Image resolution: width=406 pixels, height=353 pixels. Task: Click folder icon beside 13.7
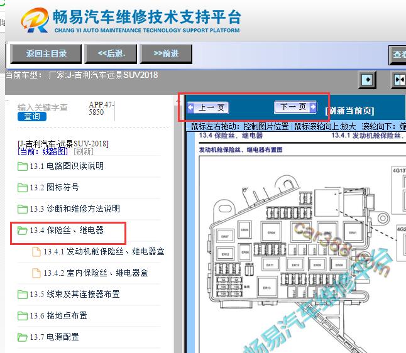[x=23, y=337]
